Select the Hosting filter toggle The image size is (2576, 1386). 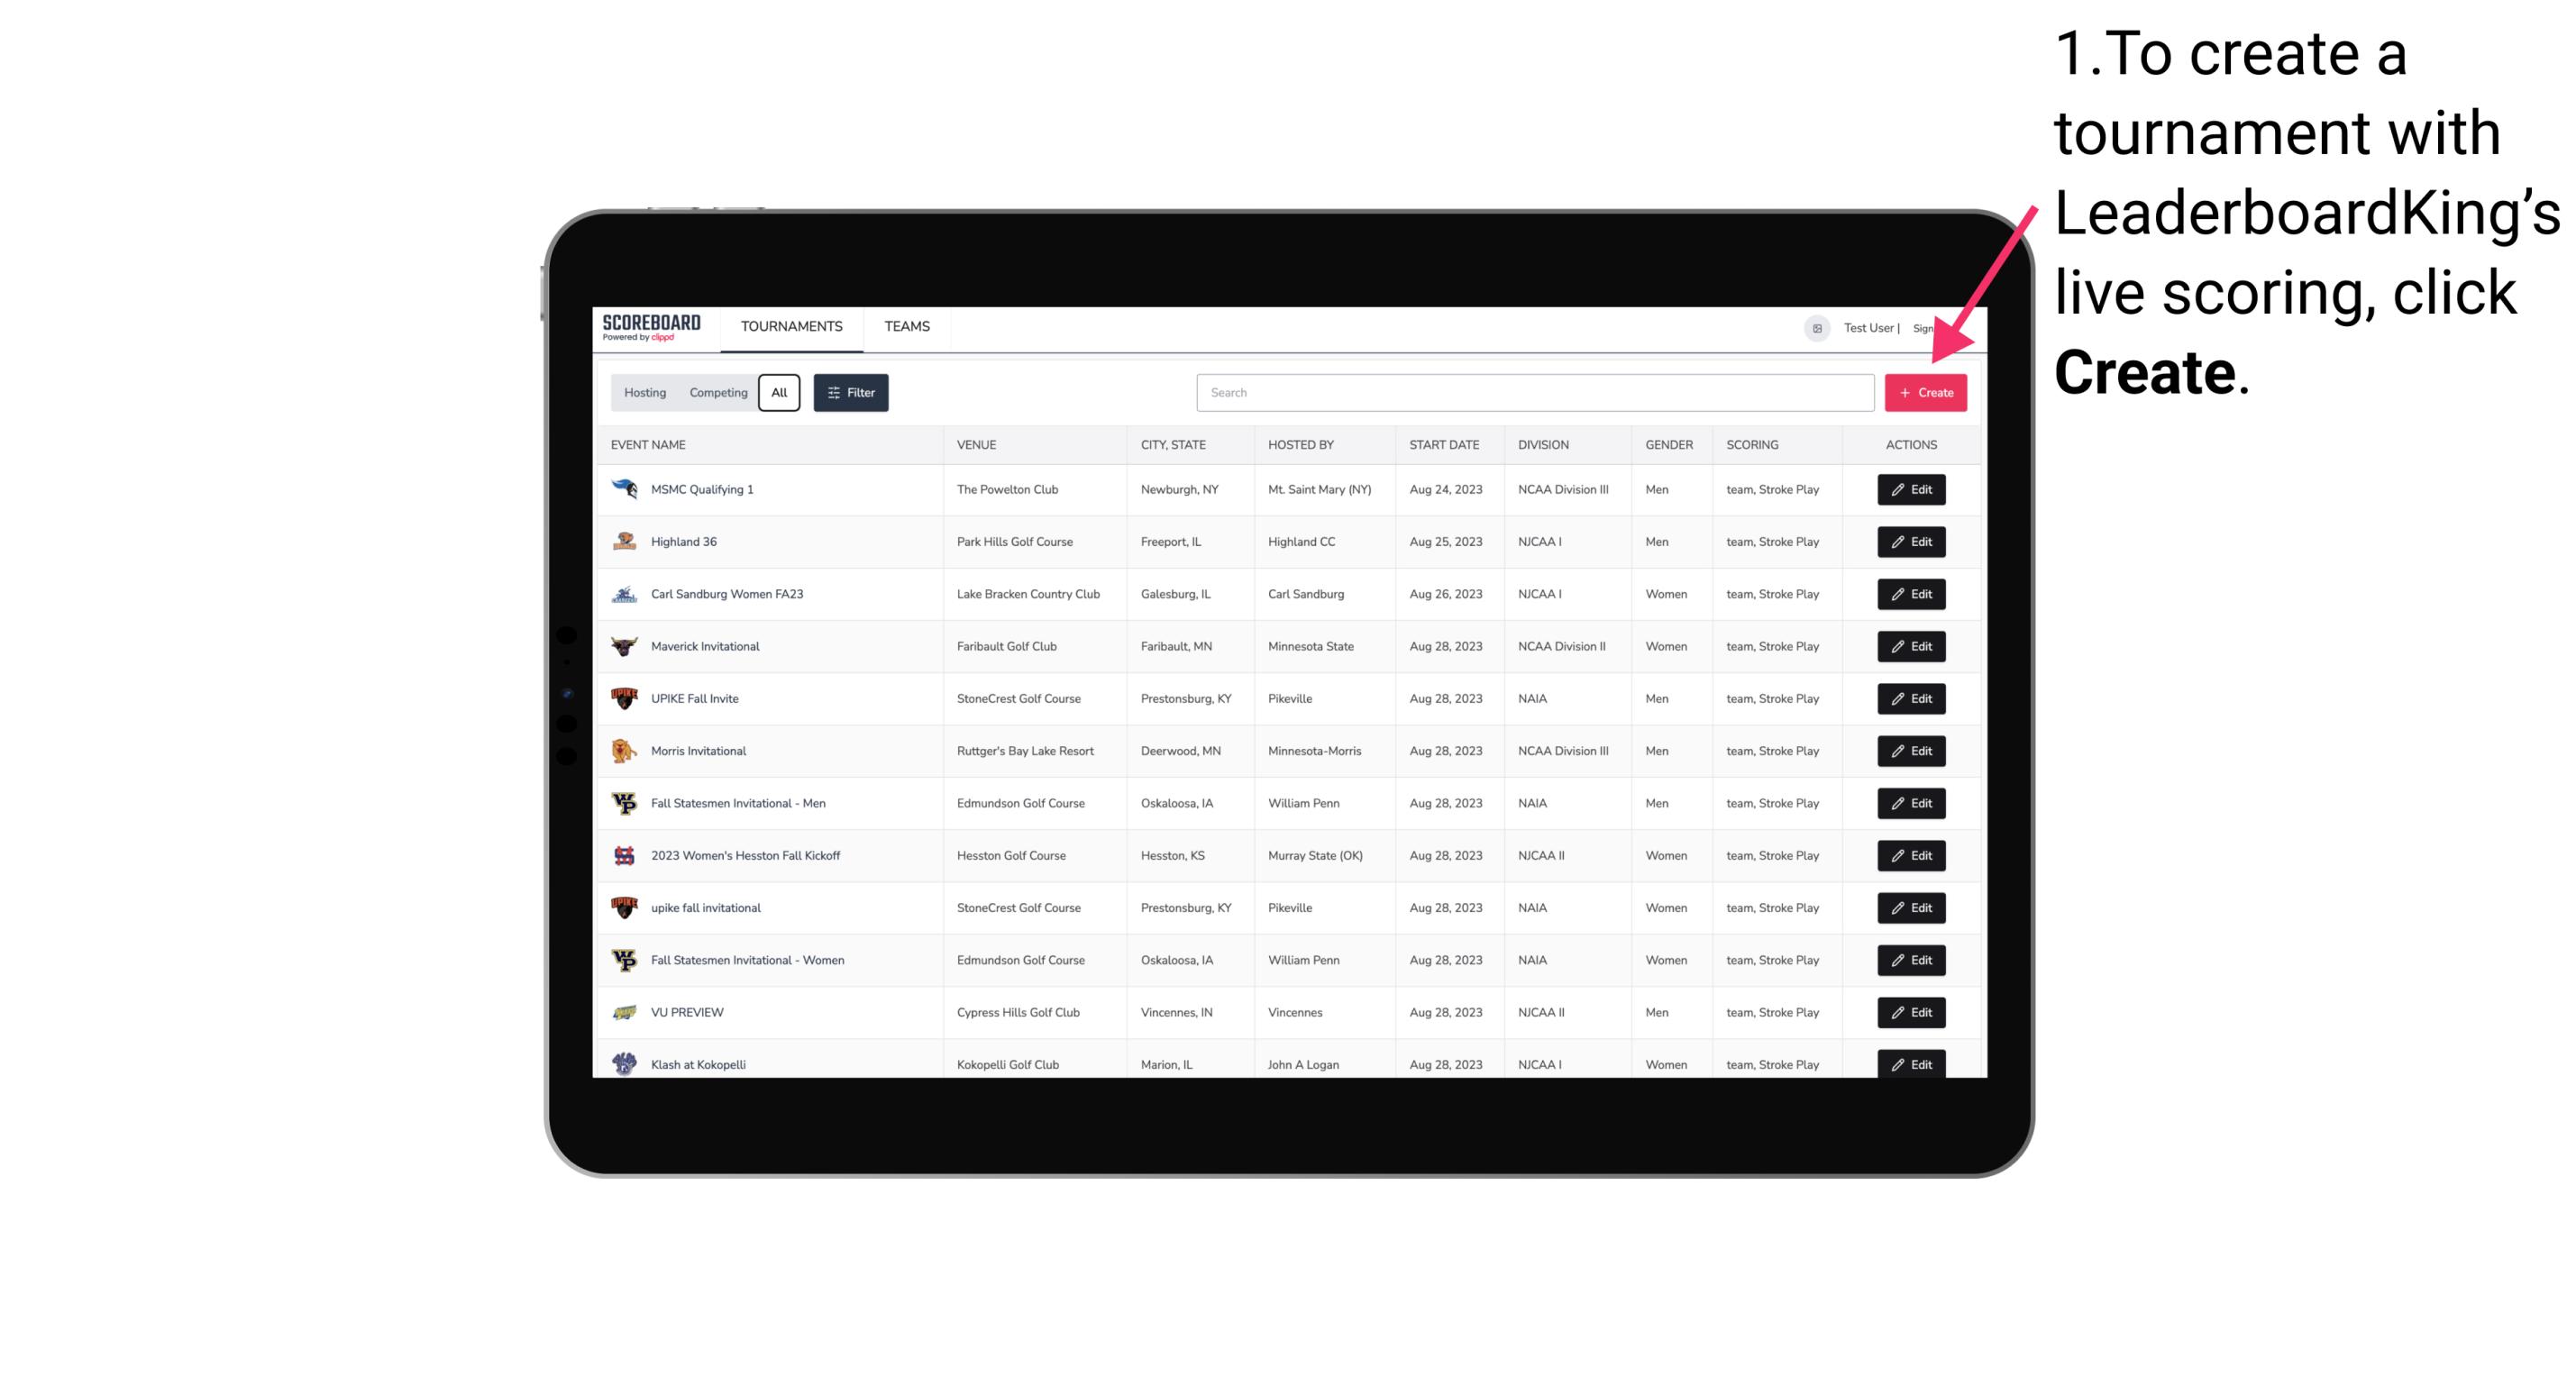click(645, 393)
